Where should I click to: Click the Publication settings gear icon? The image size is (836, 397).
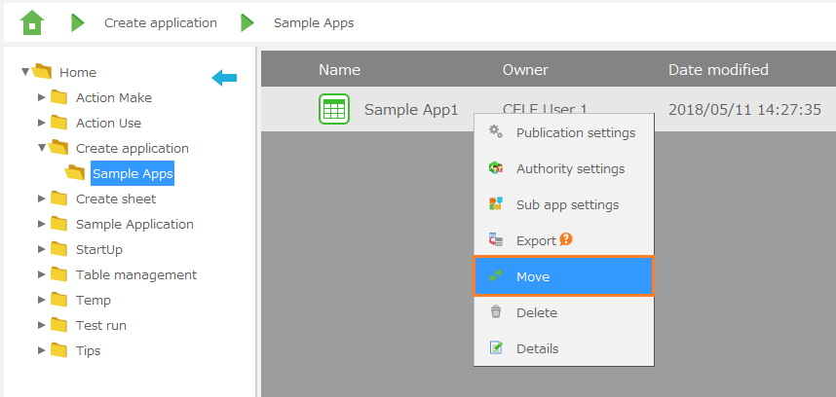coord(496,132)
